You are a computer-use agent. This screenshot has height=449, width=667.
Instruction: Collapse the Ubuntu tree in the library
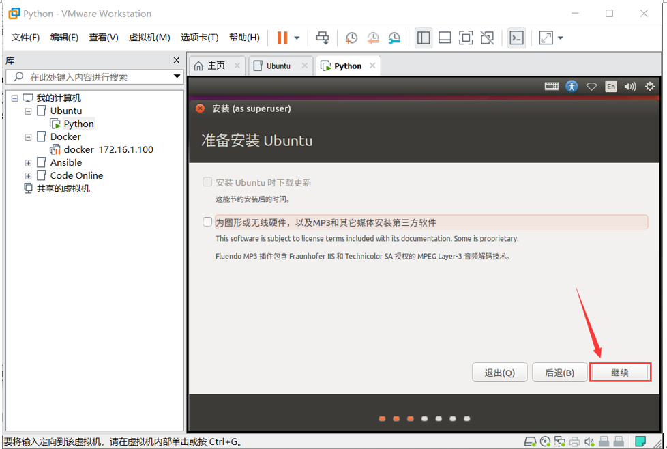[x=28, y=111]
